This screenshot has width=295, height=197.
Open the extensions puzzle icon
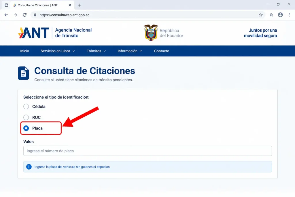[x=271, y=15]
